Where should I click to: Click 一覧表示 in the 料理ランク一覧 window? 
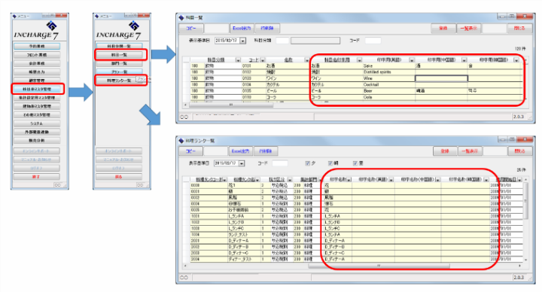pos(470,151)
